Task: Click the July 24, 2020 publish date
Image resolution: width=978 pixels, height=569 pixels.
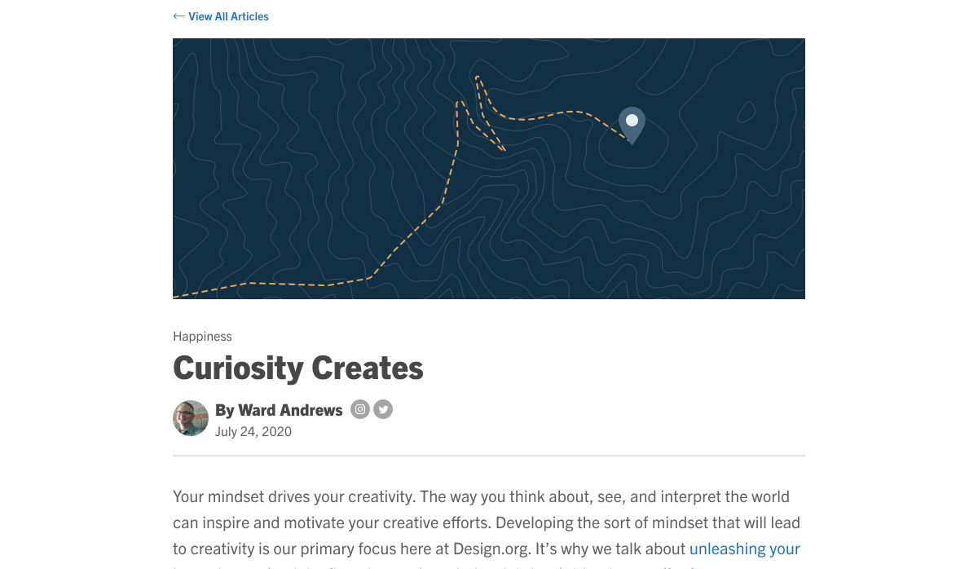Action: pos(253,431)
